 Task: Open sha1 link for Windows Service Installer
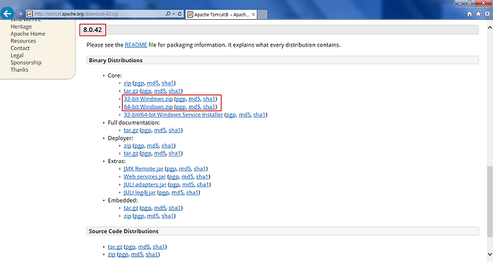click(260, 115)
